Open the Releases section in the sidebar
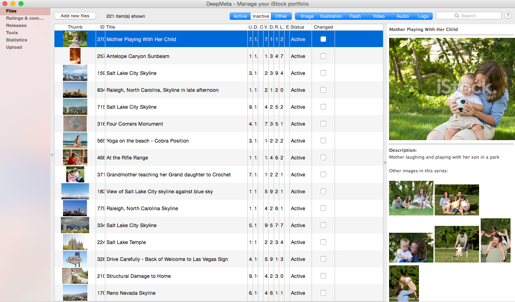This screenshot has width=515, height=302. [x=16, y=25]
